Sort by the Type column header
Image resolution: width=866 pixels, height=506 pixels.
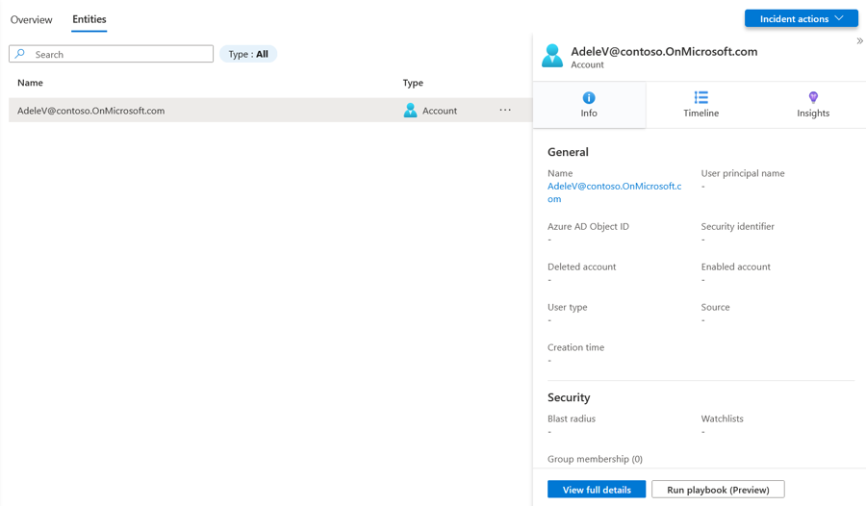413,83
